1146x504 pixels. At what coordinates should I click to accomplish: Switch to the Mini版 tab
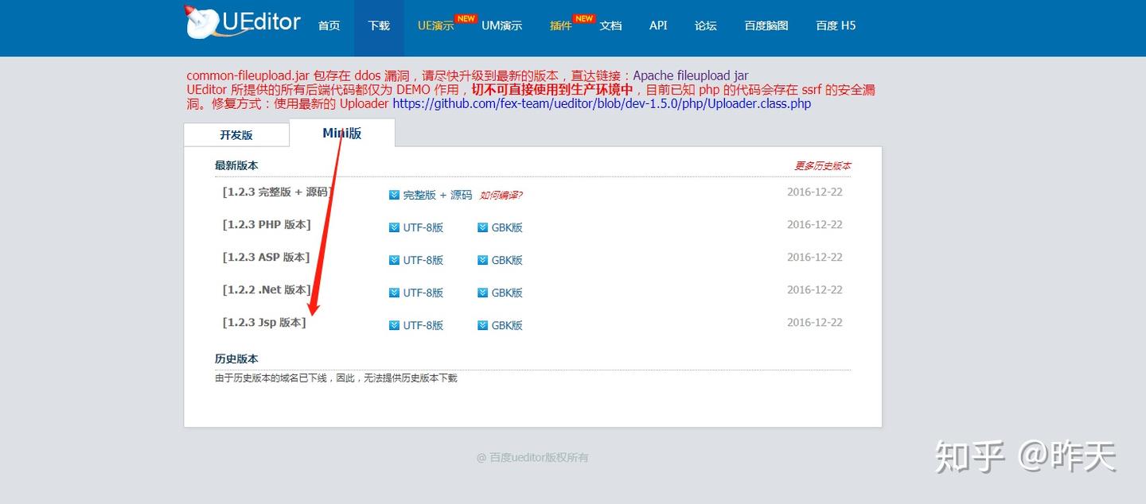tap(342, 133)
